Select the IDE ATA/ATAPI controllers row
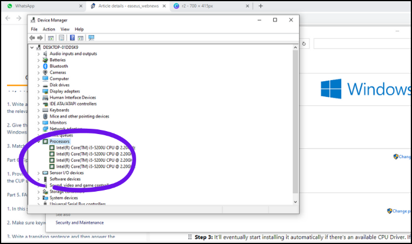The height and width of the screenshot is (244, 412). pyautogui.click(x=69, y=104)
